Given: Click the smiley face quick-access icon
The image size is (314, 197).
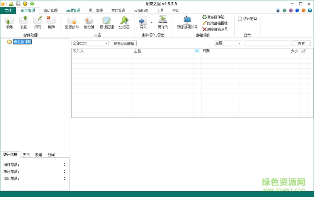Looking at the screenshot, I should tap(25, 3).
